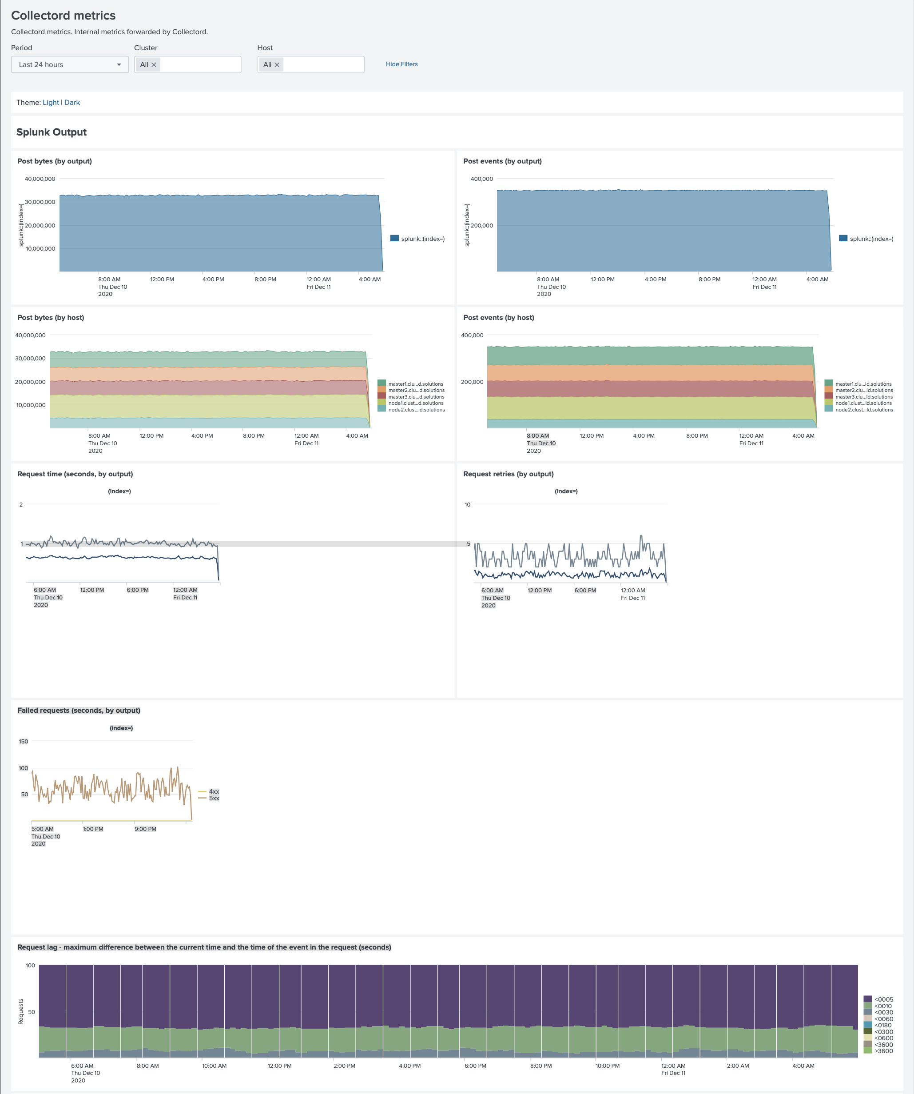Click node2.clust...d.solutions legend in Post bytes by host
Image resolution: width=914 pixels, height=1094 pixels.
(411, 410)
